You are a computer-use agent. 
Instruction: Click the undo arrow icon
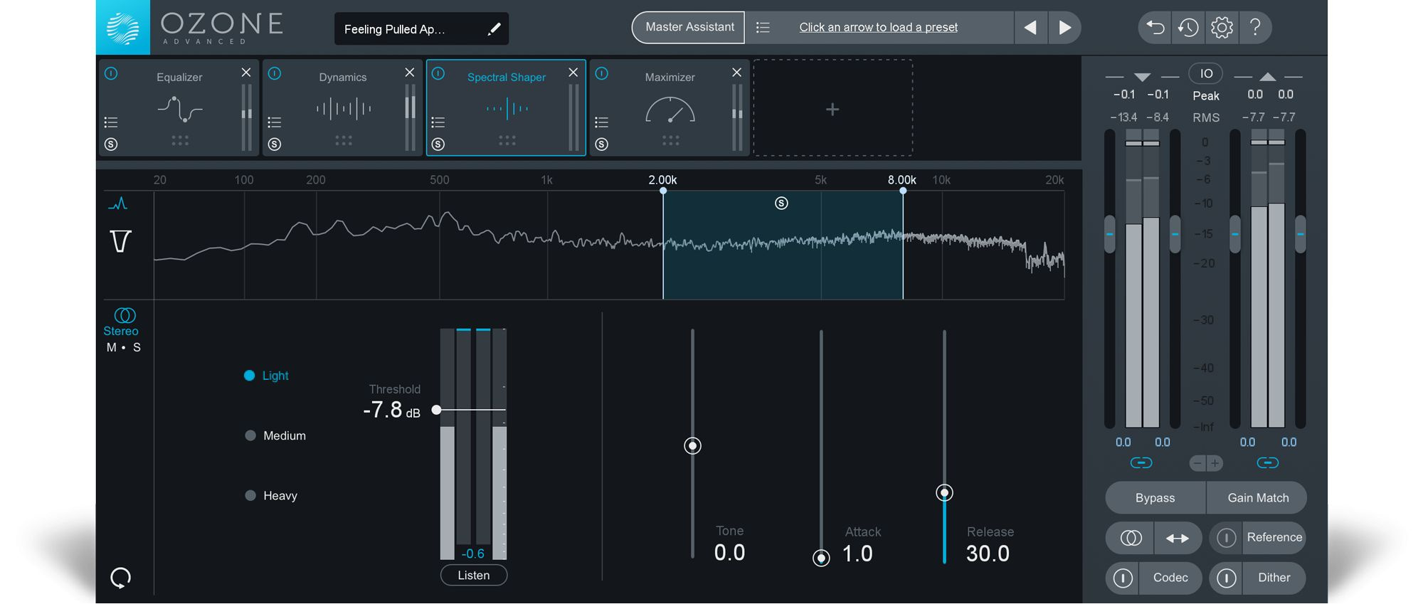(x=1155, y=28)
